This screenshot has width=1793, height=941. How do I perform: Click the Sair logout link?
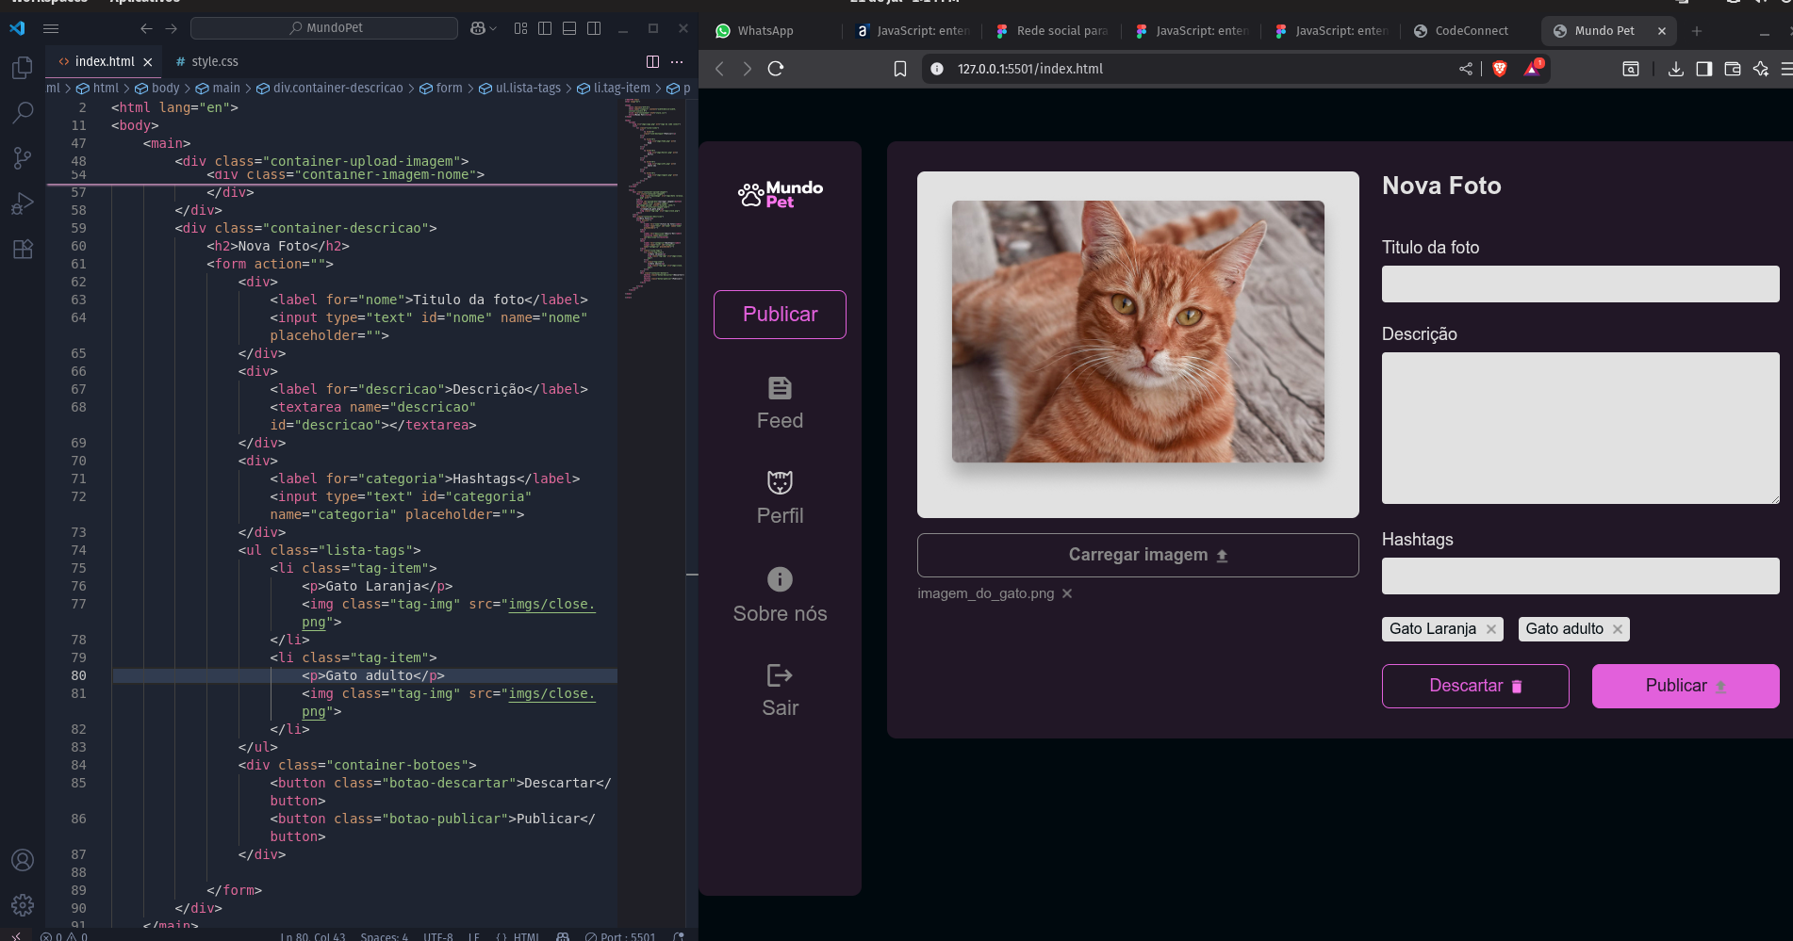781,690
